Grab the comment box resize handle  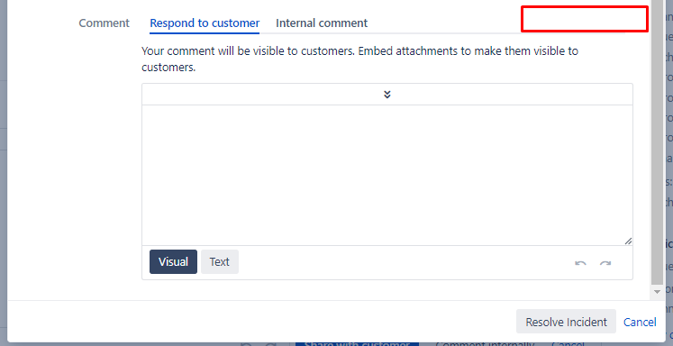click(628, 241)
